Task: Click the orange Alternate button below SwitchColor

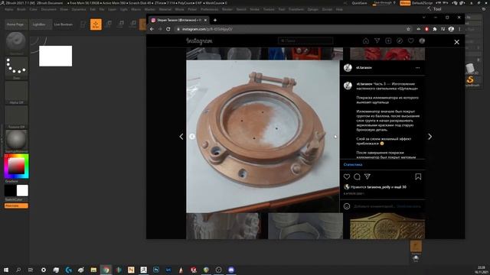Action: click(16, 205)
